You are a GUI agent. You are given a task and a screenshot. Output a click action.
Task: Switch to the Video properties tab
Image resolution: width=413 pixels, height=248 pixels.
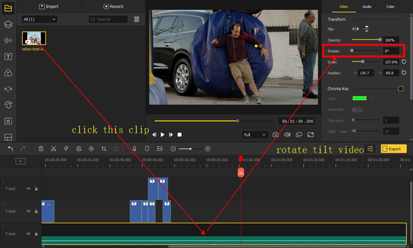[344, 6]
